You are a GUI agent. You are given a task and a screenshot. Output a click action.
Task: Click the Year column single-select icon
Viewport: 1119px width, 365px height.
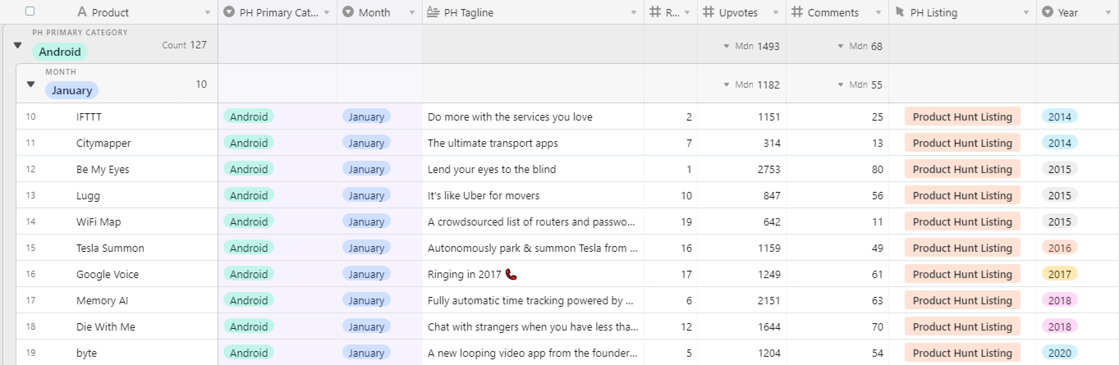[x=1047, y=12]
